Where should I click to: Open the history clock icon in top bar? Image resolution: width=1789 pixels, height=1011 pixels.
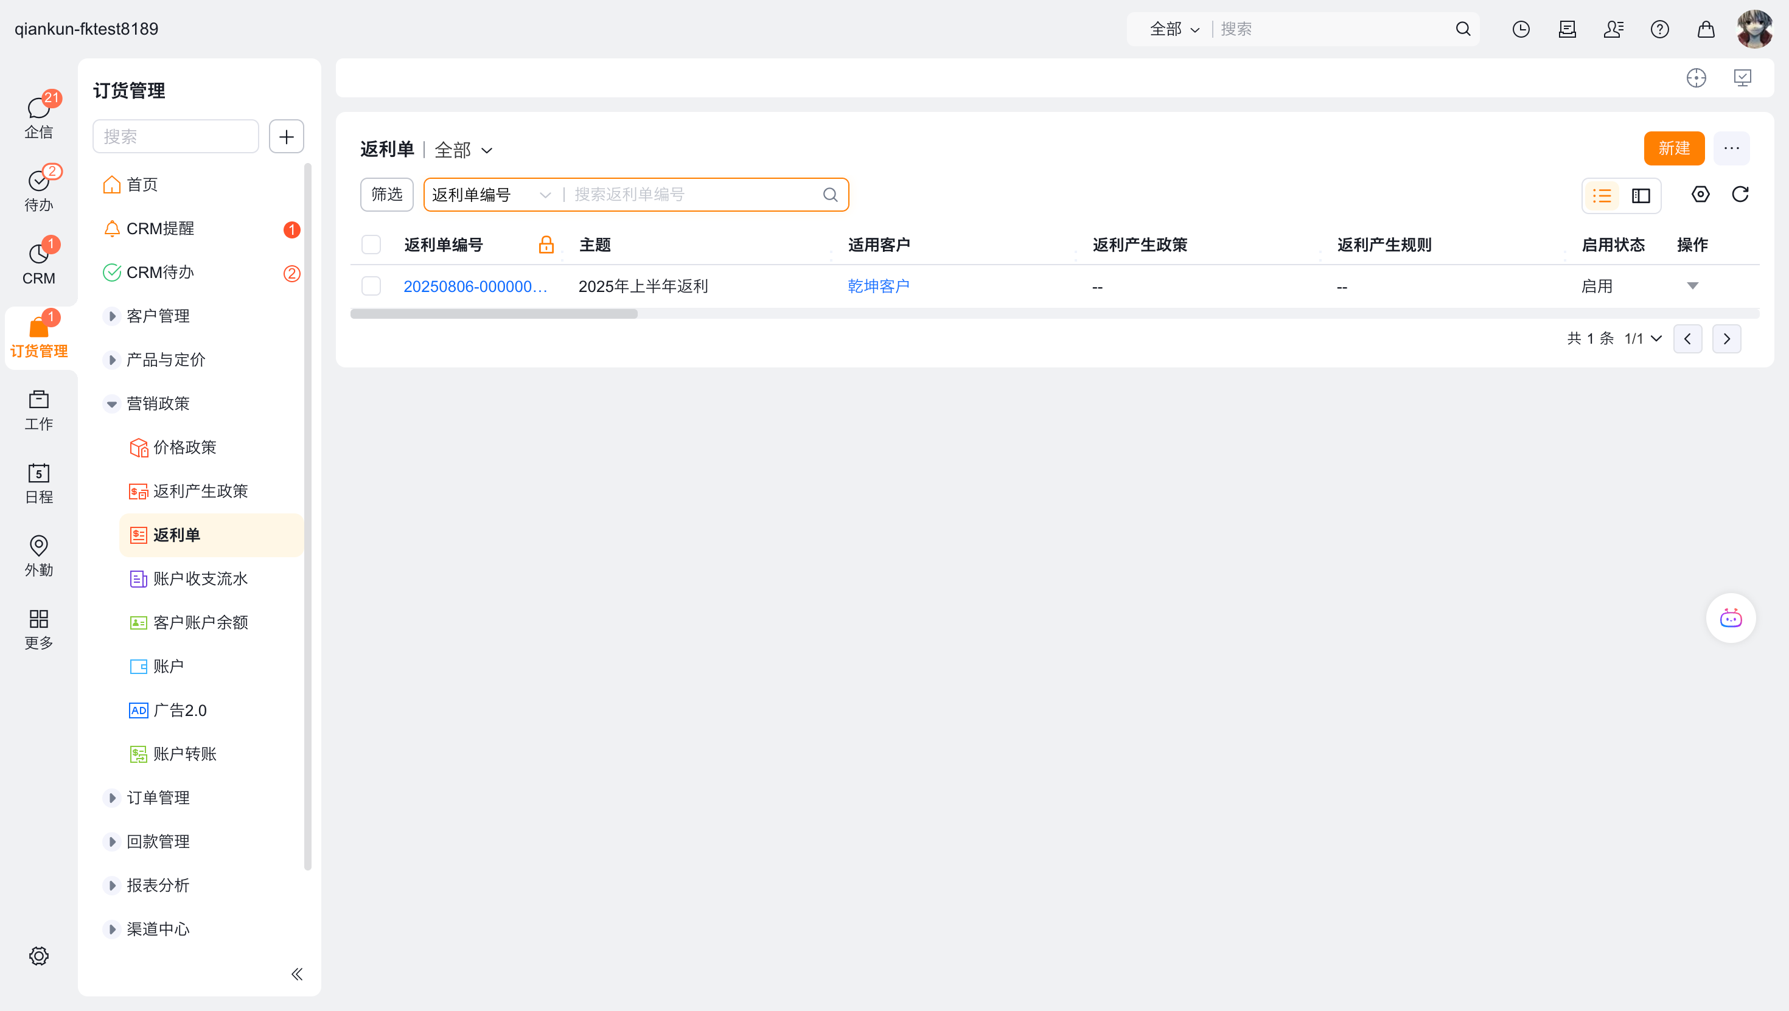coord(1521,29)
